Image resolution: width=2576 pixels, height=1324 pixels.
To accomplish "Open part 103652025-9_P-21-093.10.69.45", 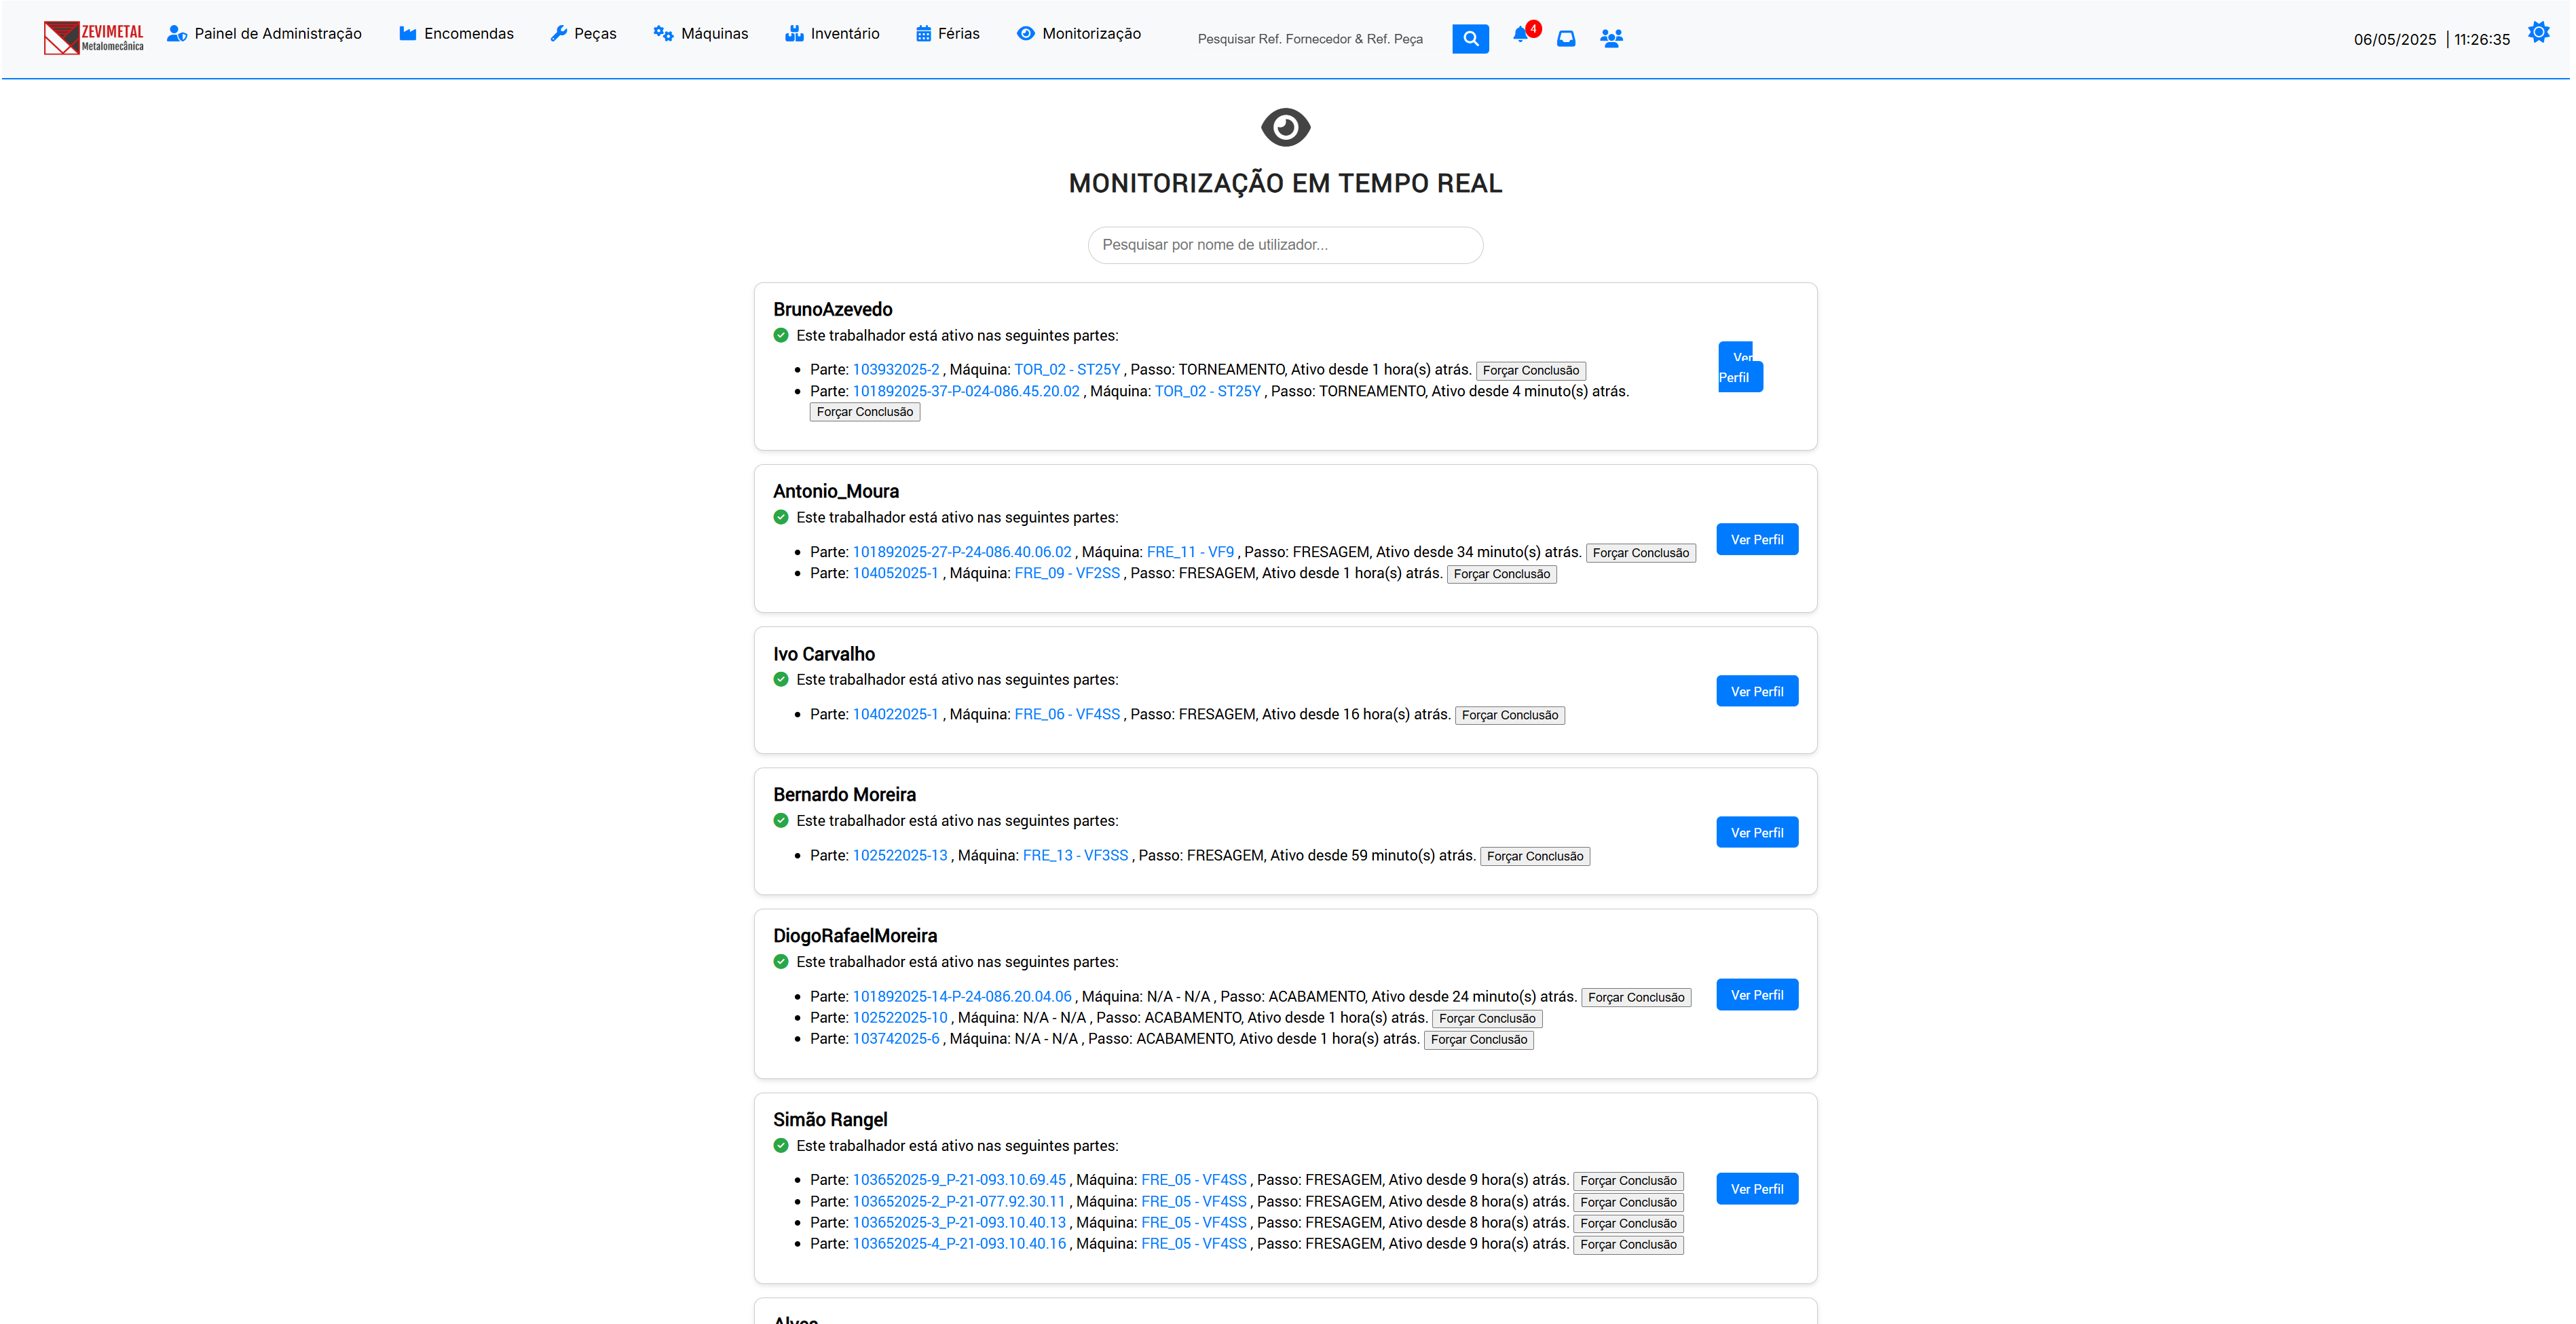I will 960,1180.
